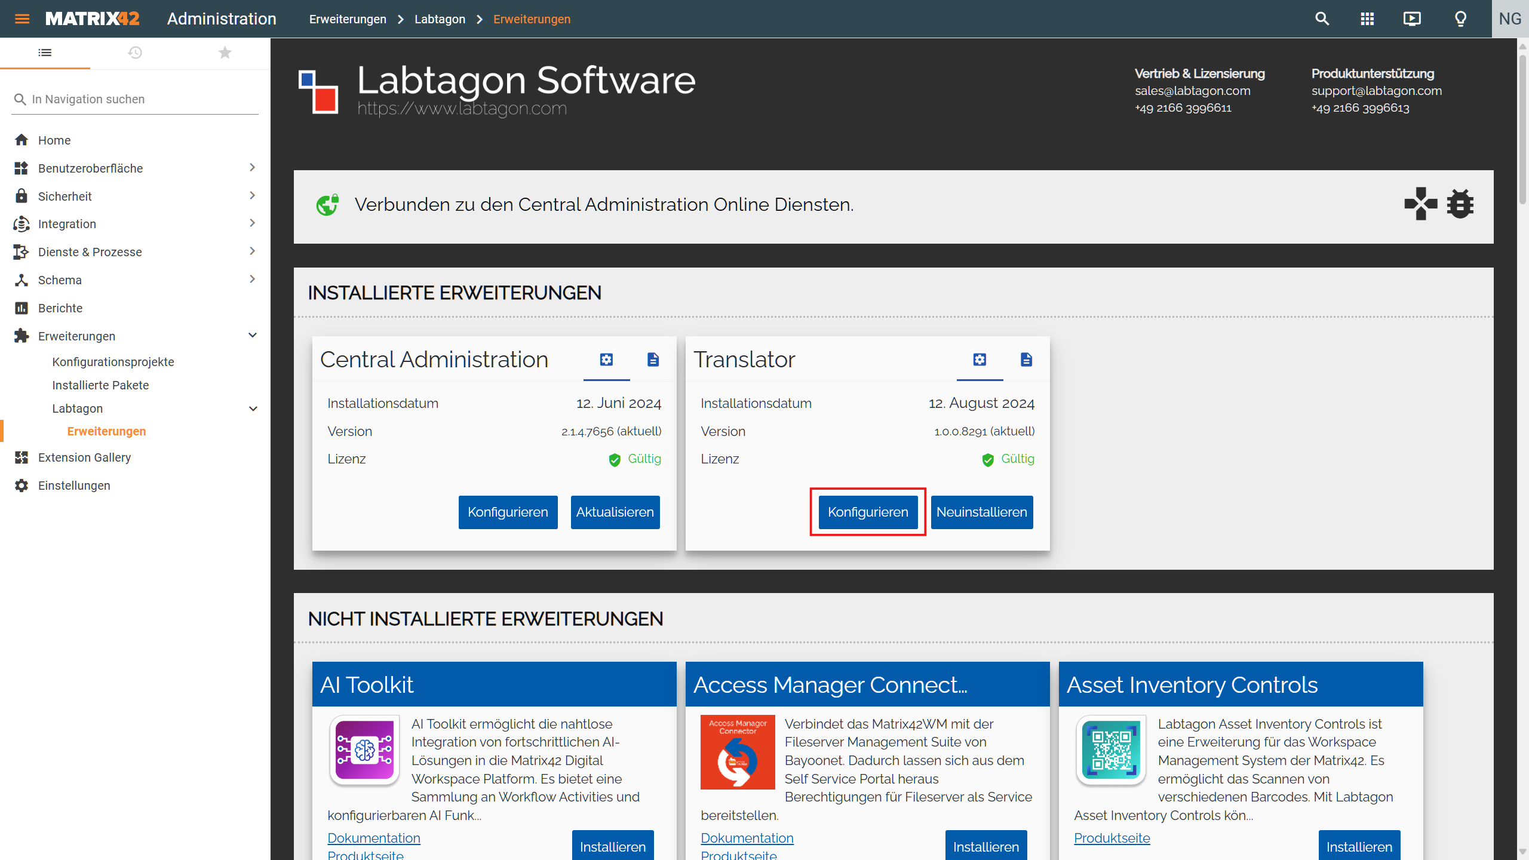Focus the In Navigation suchen field
Image resolution: width=1529 pixels, height=860 pixels.
coord(135,99)
